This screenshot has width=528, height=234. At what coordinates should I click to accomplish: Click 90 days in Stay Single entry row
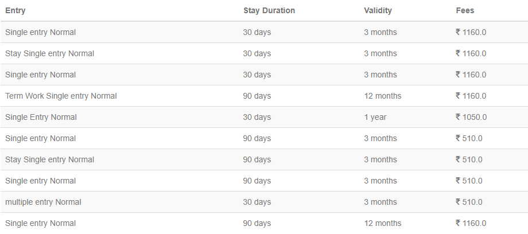257,159
